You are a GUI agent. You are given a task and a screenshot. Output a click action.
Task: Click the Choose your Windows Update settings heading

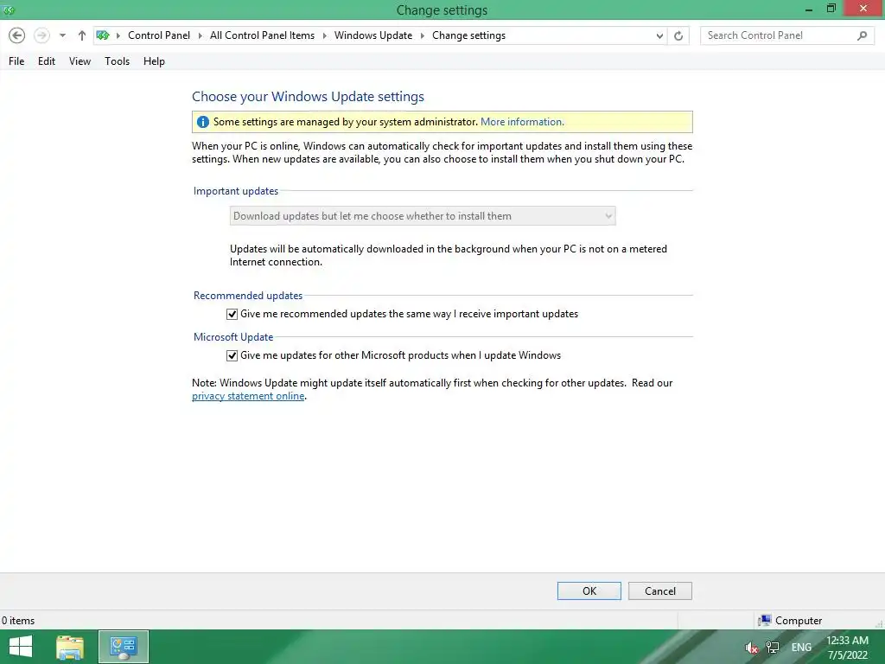(x=309, y=97)
